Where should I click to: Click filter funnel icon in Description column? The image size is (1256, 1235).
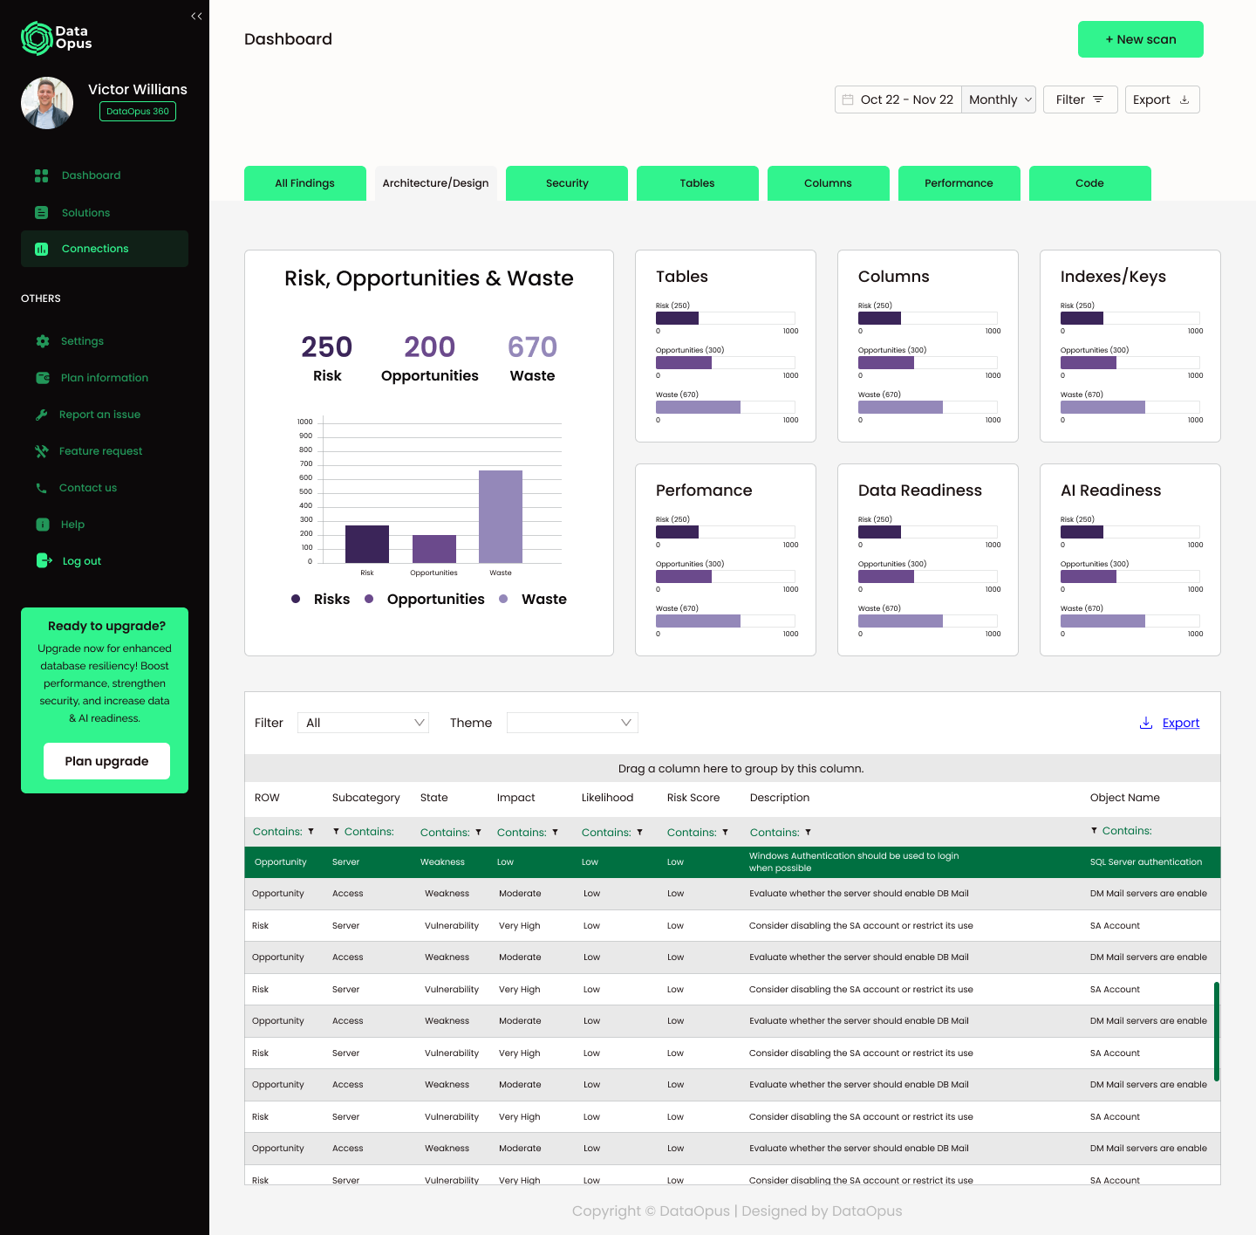pyautogui.click(x=808, y=833)
